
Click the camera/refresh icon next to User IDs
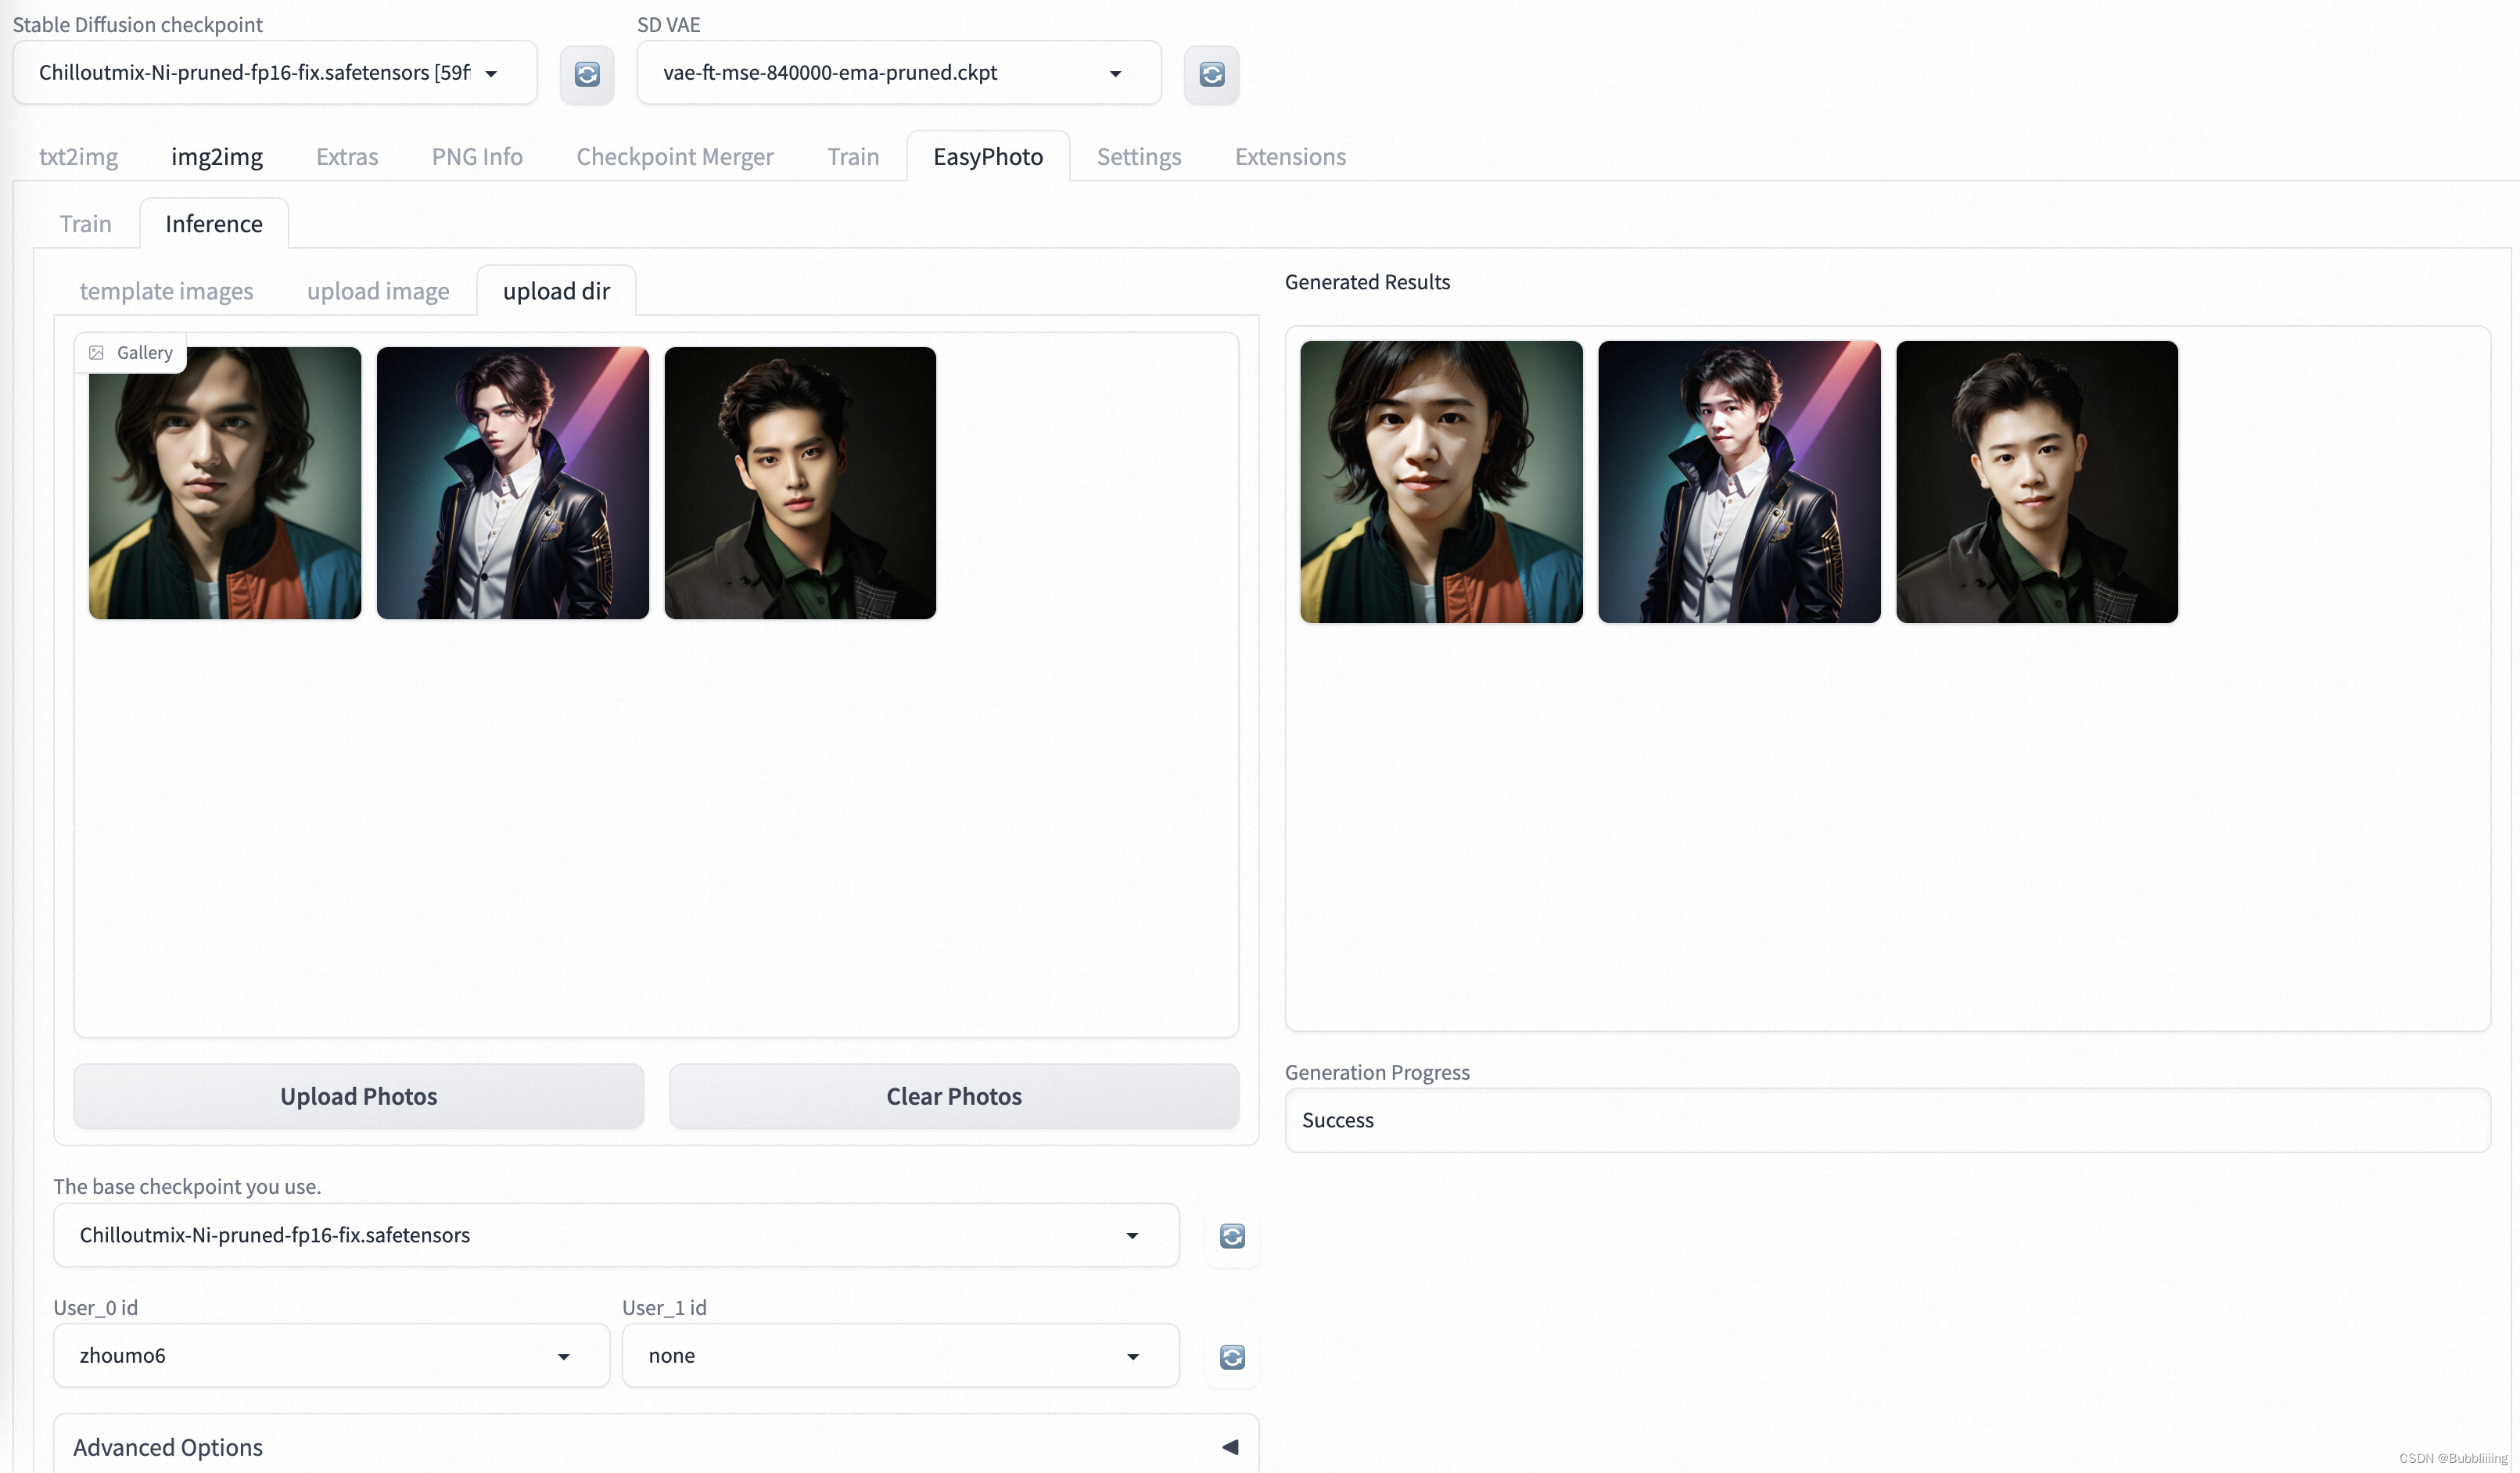pos(1231,1356)
